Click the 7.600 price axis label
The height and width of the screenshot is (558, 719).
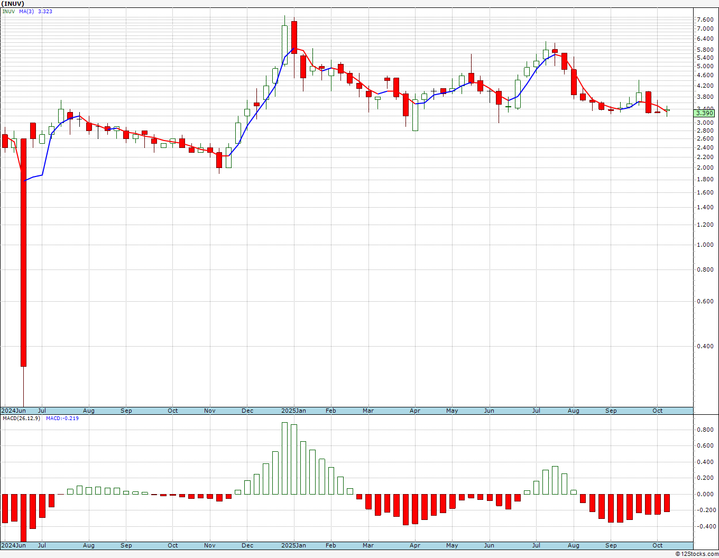point(705,20)
